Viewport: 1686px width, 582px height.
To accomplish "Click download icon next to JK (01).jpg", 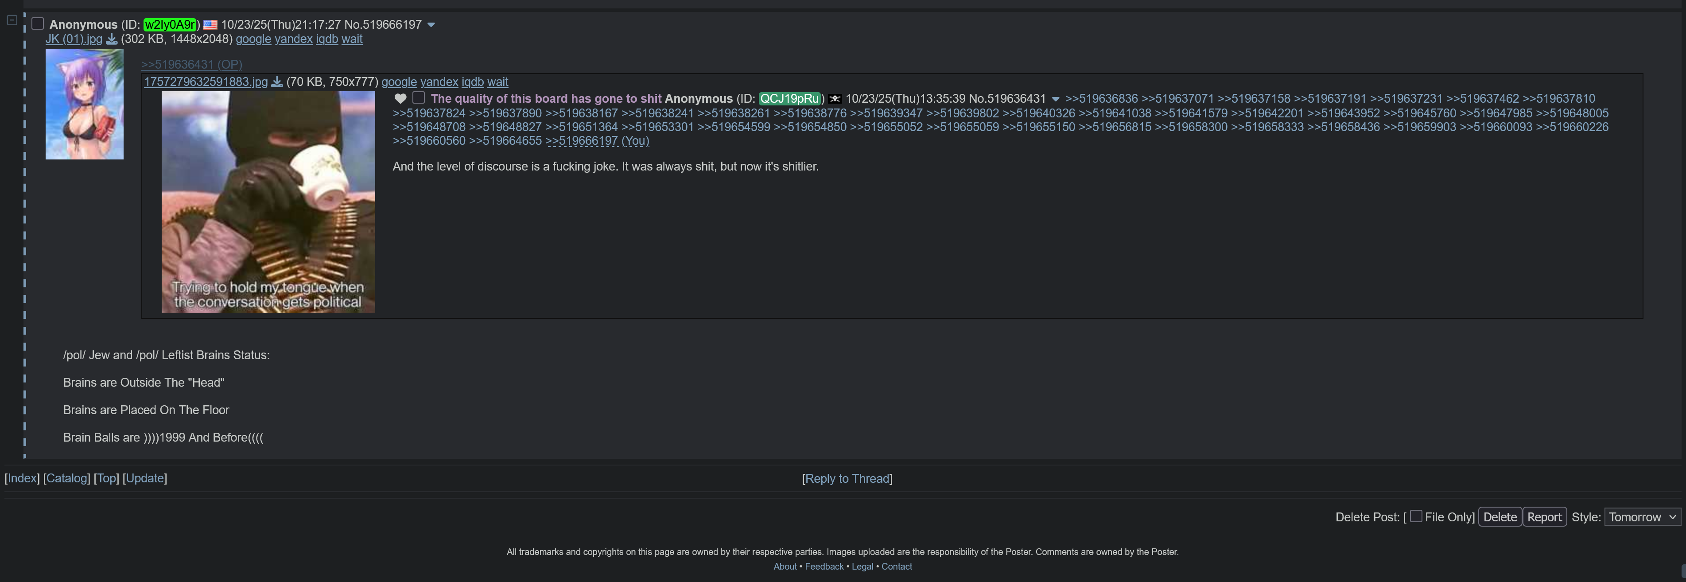I will click(x=112, y=39).
